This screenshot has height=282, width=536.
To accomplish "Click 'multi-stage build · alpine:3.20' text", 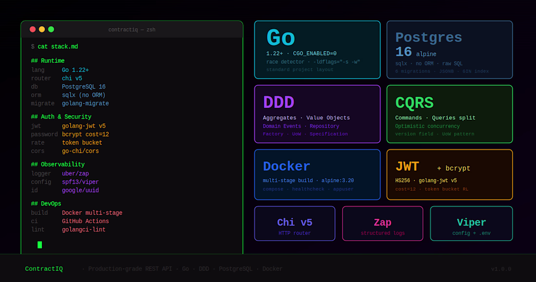I will click(x=308, y=181).
